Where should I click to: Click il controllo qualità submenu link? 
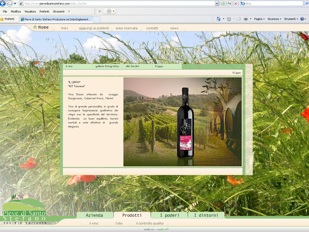150,223
